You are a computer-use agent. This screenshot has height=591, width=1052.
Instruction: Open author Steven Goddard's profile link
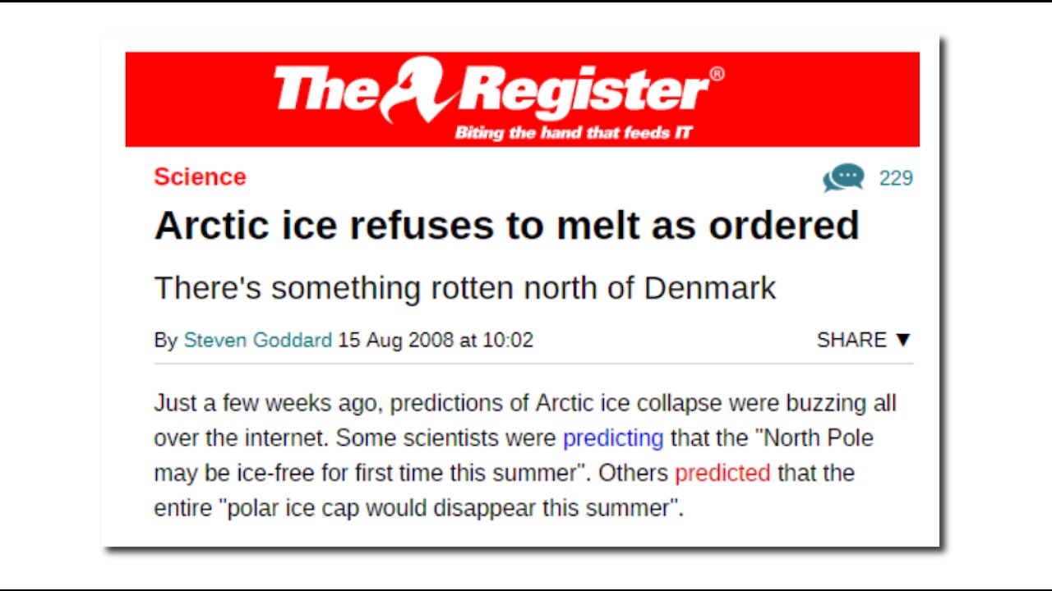pos(258,340)
